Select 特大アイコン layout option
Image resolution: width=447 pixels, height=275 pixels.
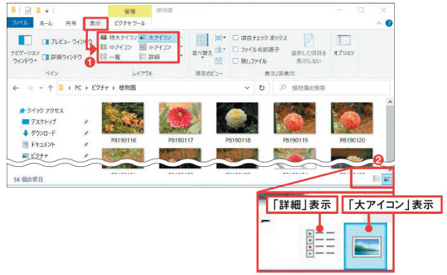click(x=119, y=38)
